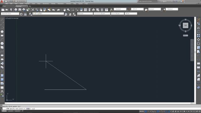Screen dimensions: 201x113
Task: Switch to the Layout1 tab
Action: click(11, 111)
